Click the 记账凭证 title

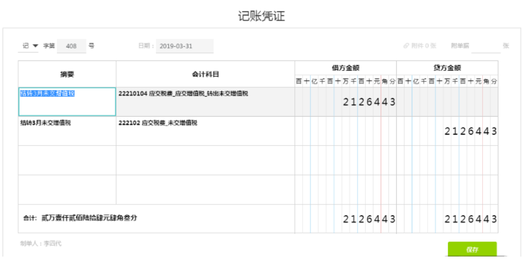pyautogui.click(x=262, y=16)
